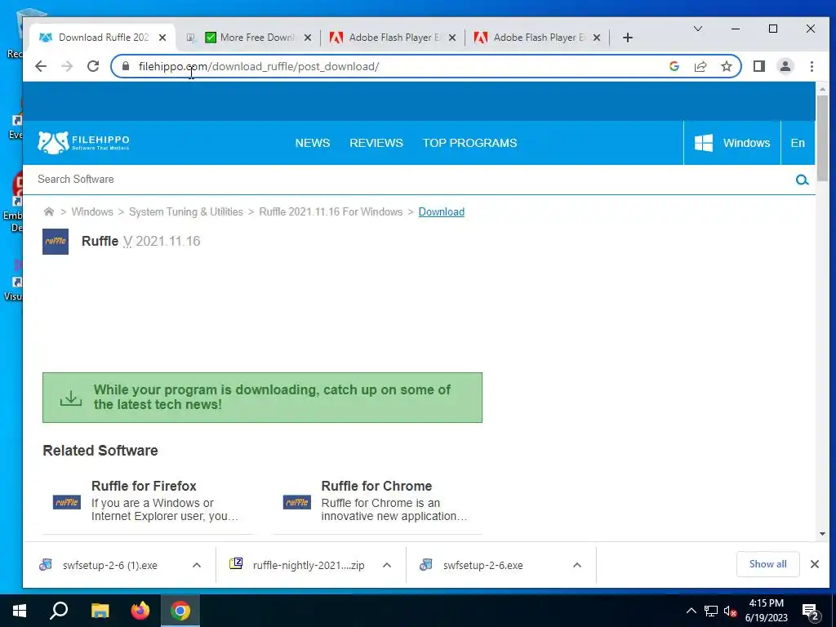Open the tab search dropdown arrow

697,29
